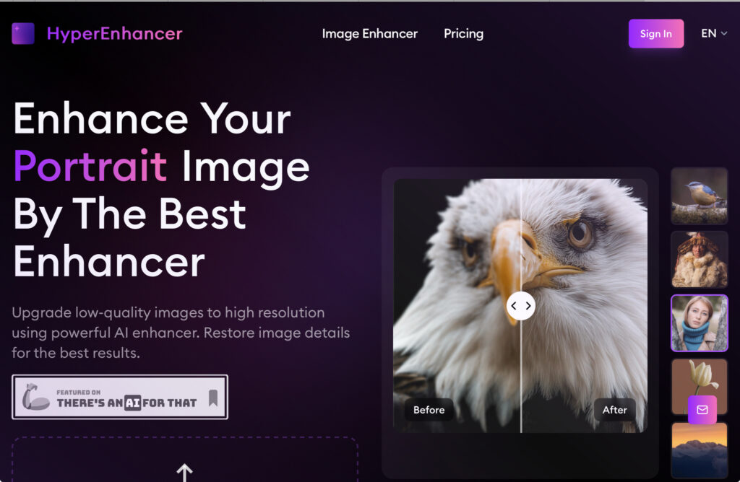Click the HyperEnhancer purple logo icon
This screenshot has height=482, width=740.
tap(22, 33)
